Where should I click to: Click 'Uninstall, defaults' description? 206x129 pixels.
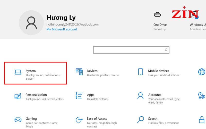(98, 99)
